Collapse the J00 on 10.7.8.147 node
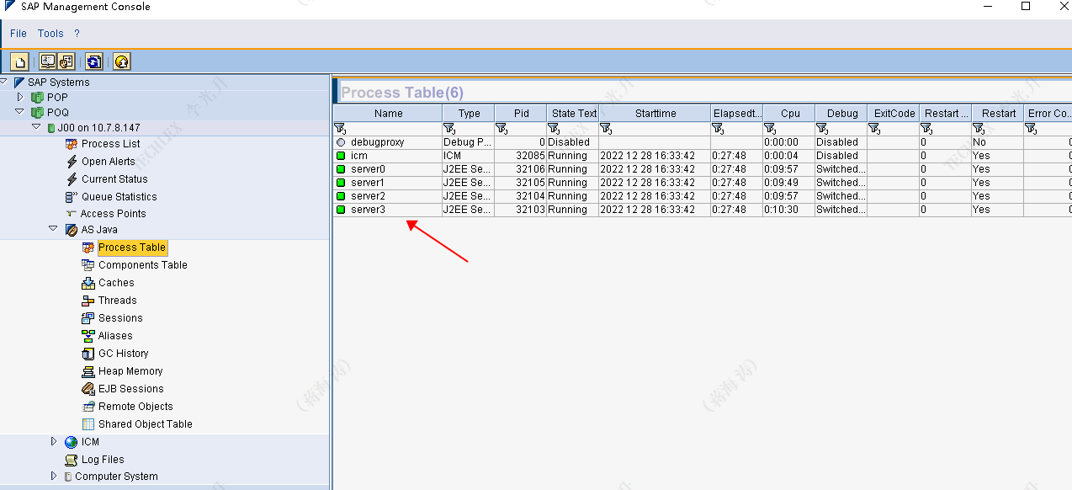 (x=36, y=127)
